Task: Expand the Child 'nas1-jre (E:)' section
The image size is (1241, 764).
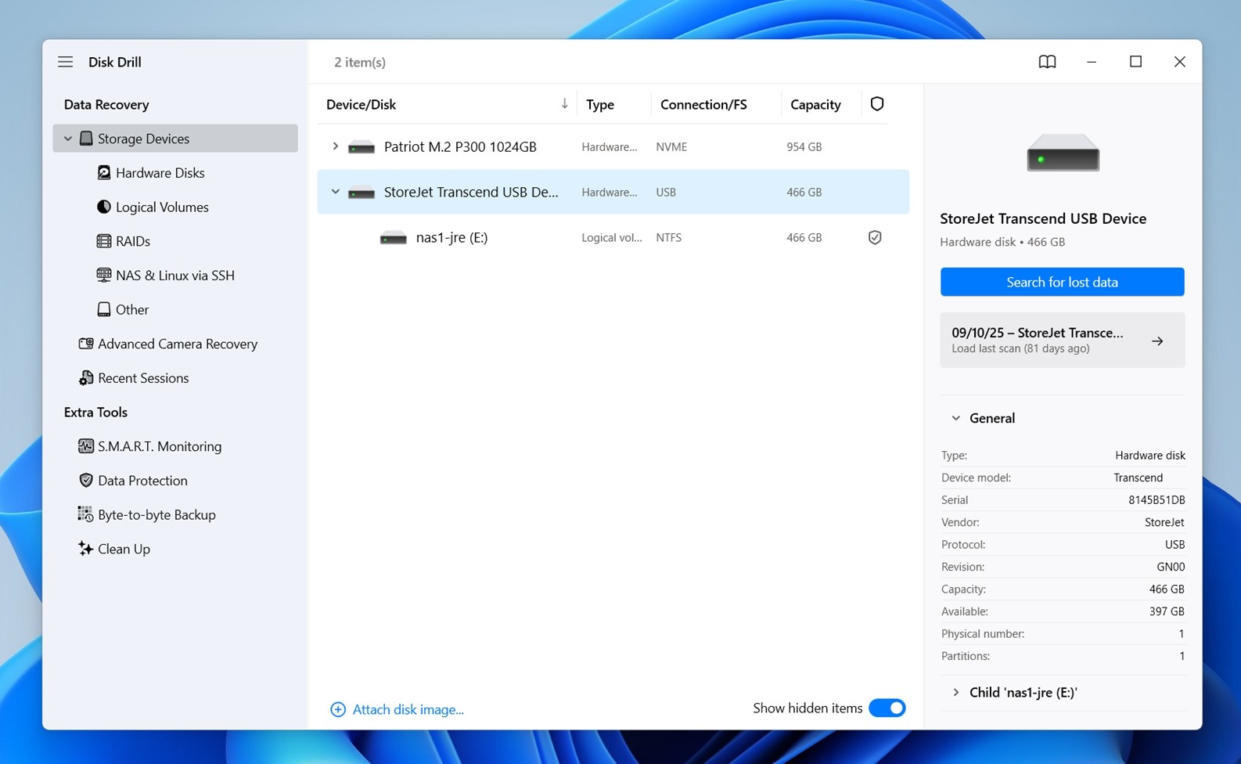Action: click(x=955, y=692)
